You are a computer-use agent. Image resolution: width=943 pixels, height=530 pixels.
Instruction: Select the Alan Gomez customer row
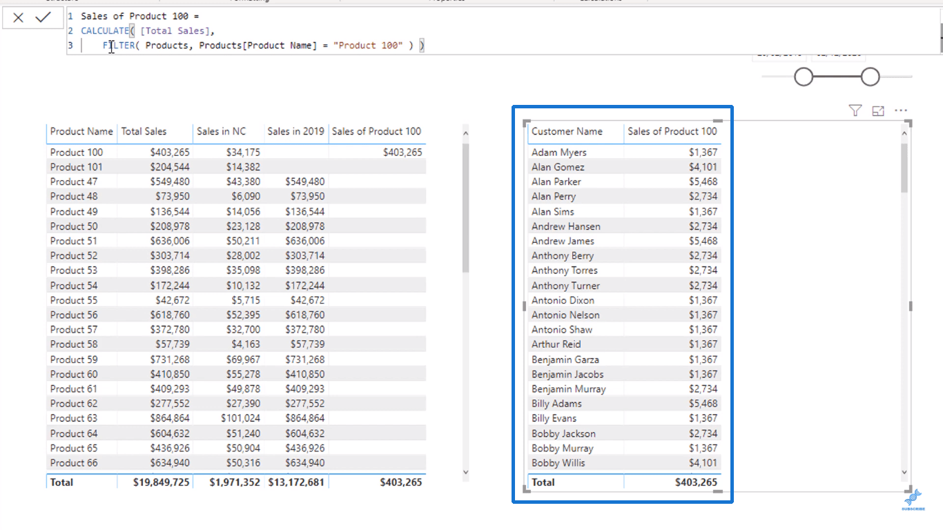pos(625,167)
